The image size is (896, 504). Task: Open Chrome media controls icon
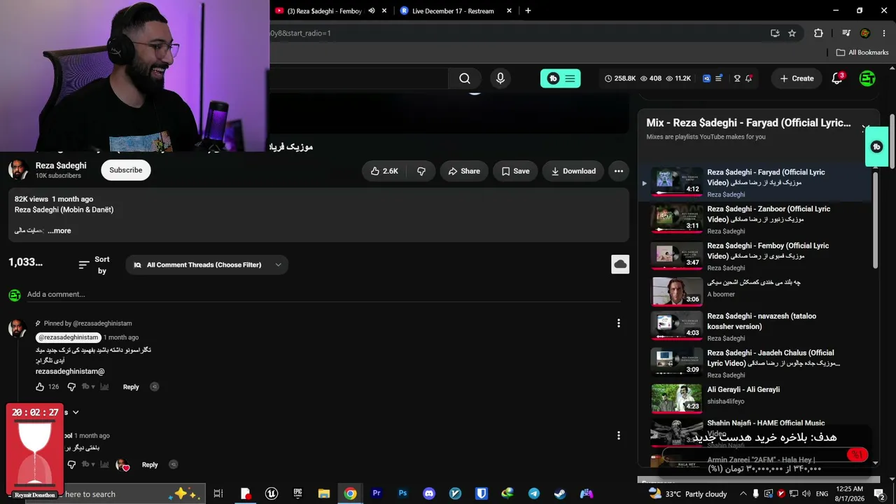(846, 33)
